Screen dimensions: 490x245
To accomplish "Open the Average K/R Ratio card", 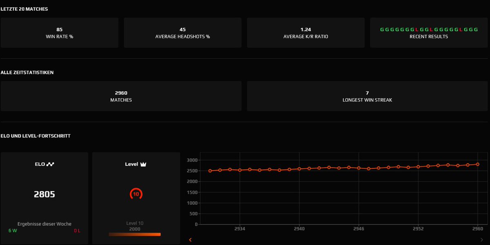I will (x=306, y=33).
